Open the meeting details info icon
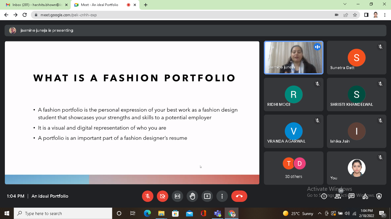391x219 pixels. click(324, 196)
